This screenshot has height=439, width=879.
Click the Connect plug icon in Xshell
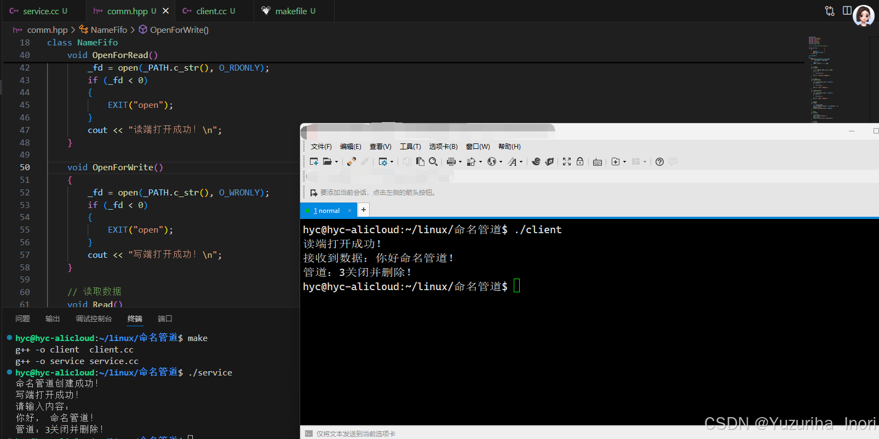[352, 161]
